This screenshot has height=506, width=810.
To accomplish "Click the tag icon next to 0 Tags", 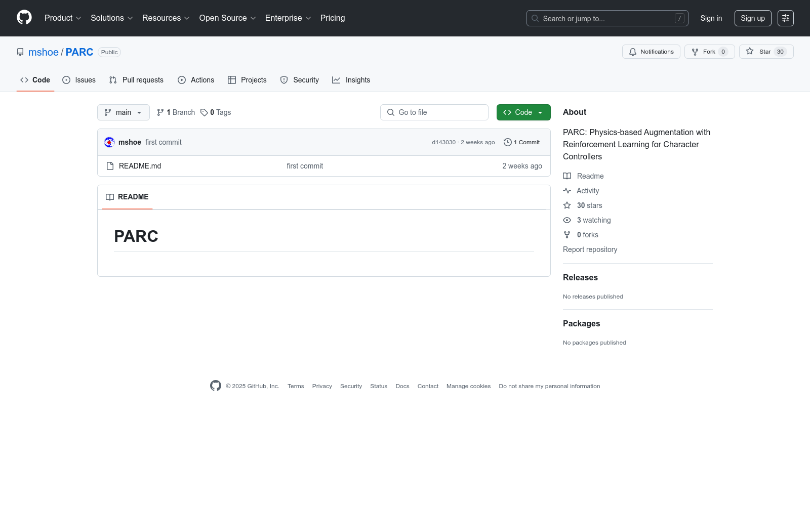I will (204, 112).
